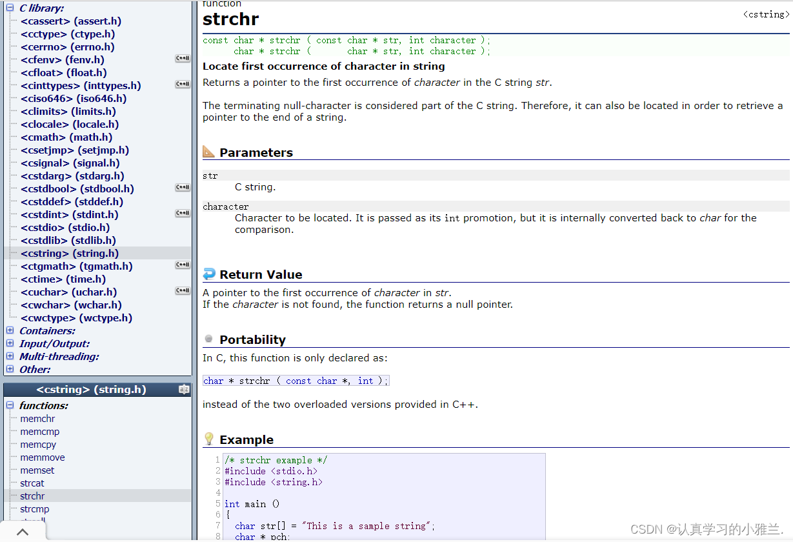Click C++11 badge next to cfenv
This screenshot has width=793, height=542.
(183, 59)
